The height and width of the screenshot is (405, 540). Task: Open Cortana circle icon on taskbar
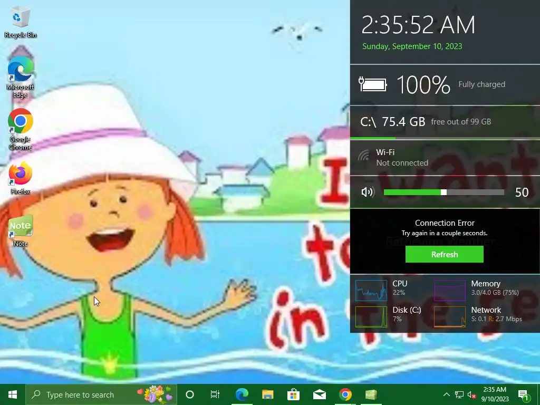coord(190,394)
